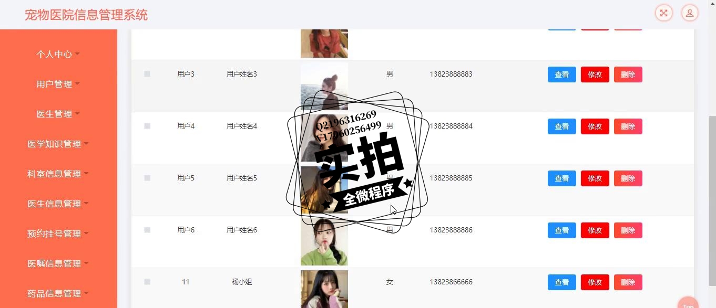Expand the 用户管理 sidebar menu
Viewport: 716px width, 308px height.
[x=58, y=84]
